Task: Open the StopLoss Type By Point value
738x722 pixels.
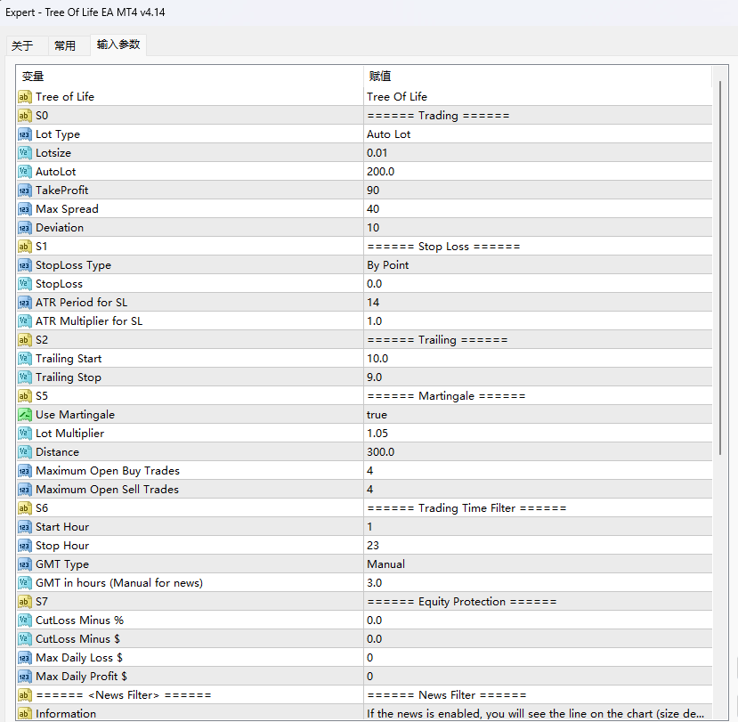Action: [538, 265]
